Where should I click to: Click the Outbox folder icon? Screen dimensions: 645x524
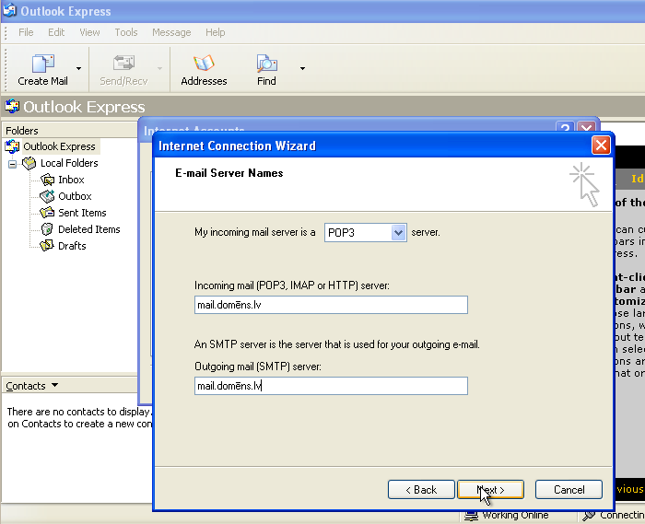point(47,196)
